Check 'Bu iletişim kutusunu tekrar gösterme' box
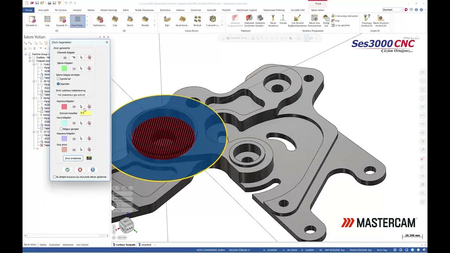Image resolution: width=450 pixels, height=253 pixels. (54, 177)
